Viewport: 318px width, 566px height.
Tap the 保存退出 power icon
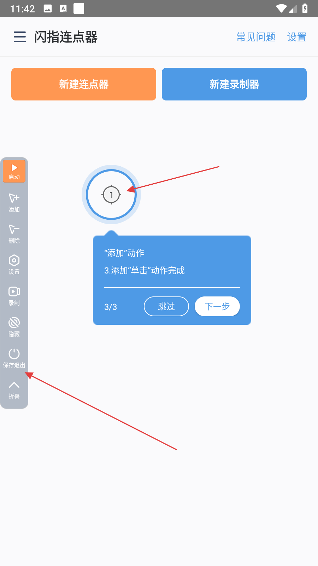tap(14, 358)
